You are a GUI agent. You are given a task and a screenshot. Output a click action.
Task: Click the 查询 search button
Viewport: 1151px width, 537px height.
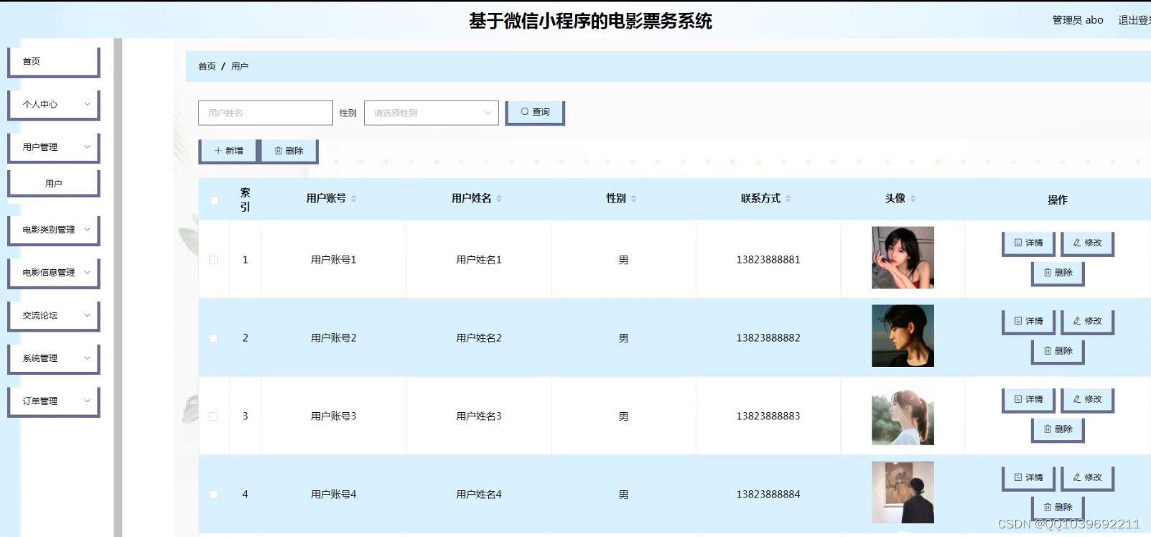click(535, 113)
